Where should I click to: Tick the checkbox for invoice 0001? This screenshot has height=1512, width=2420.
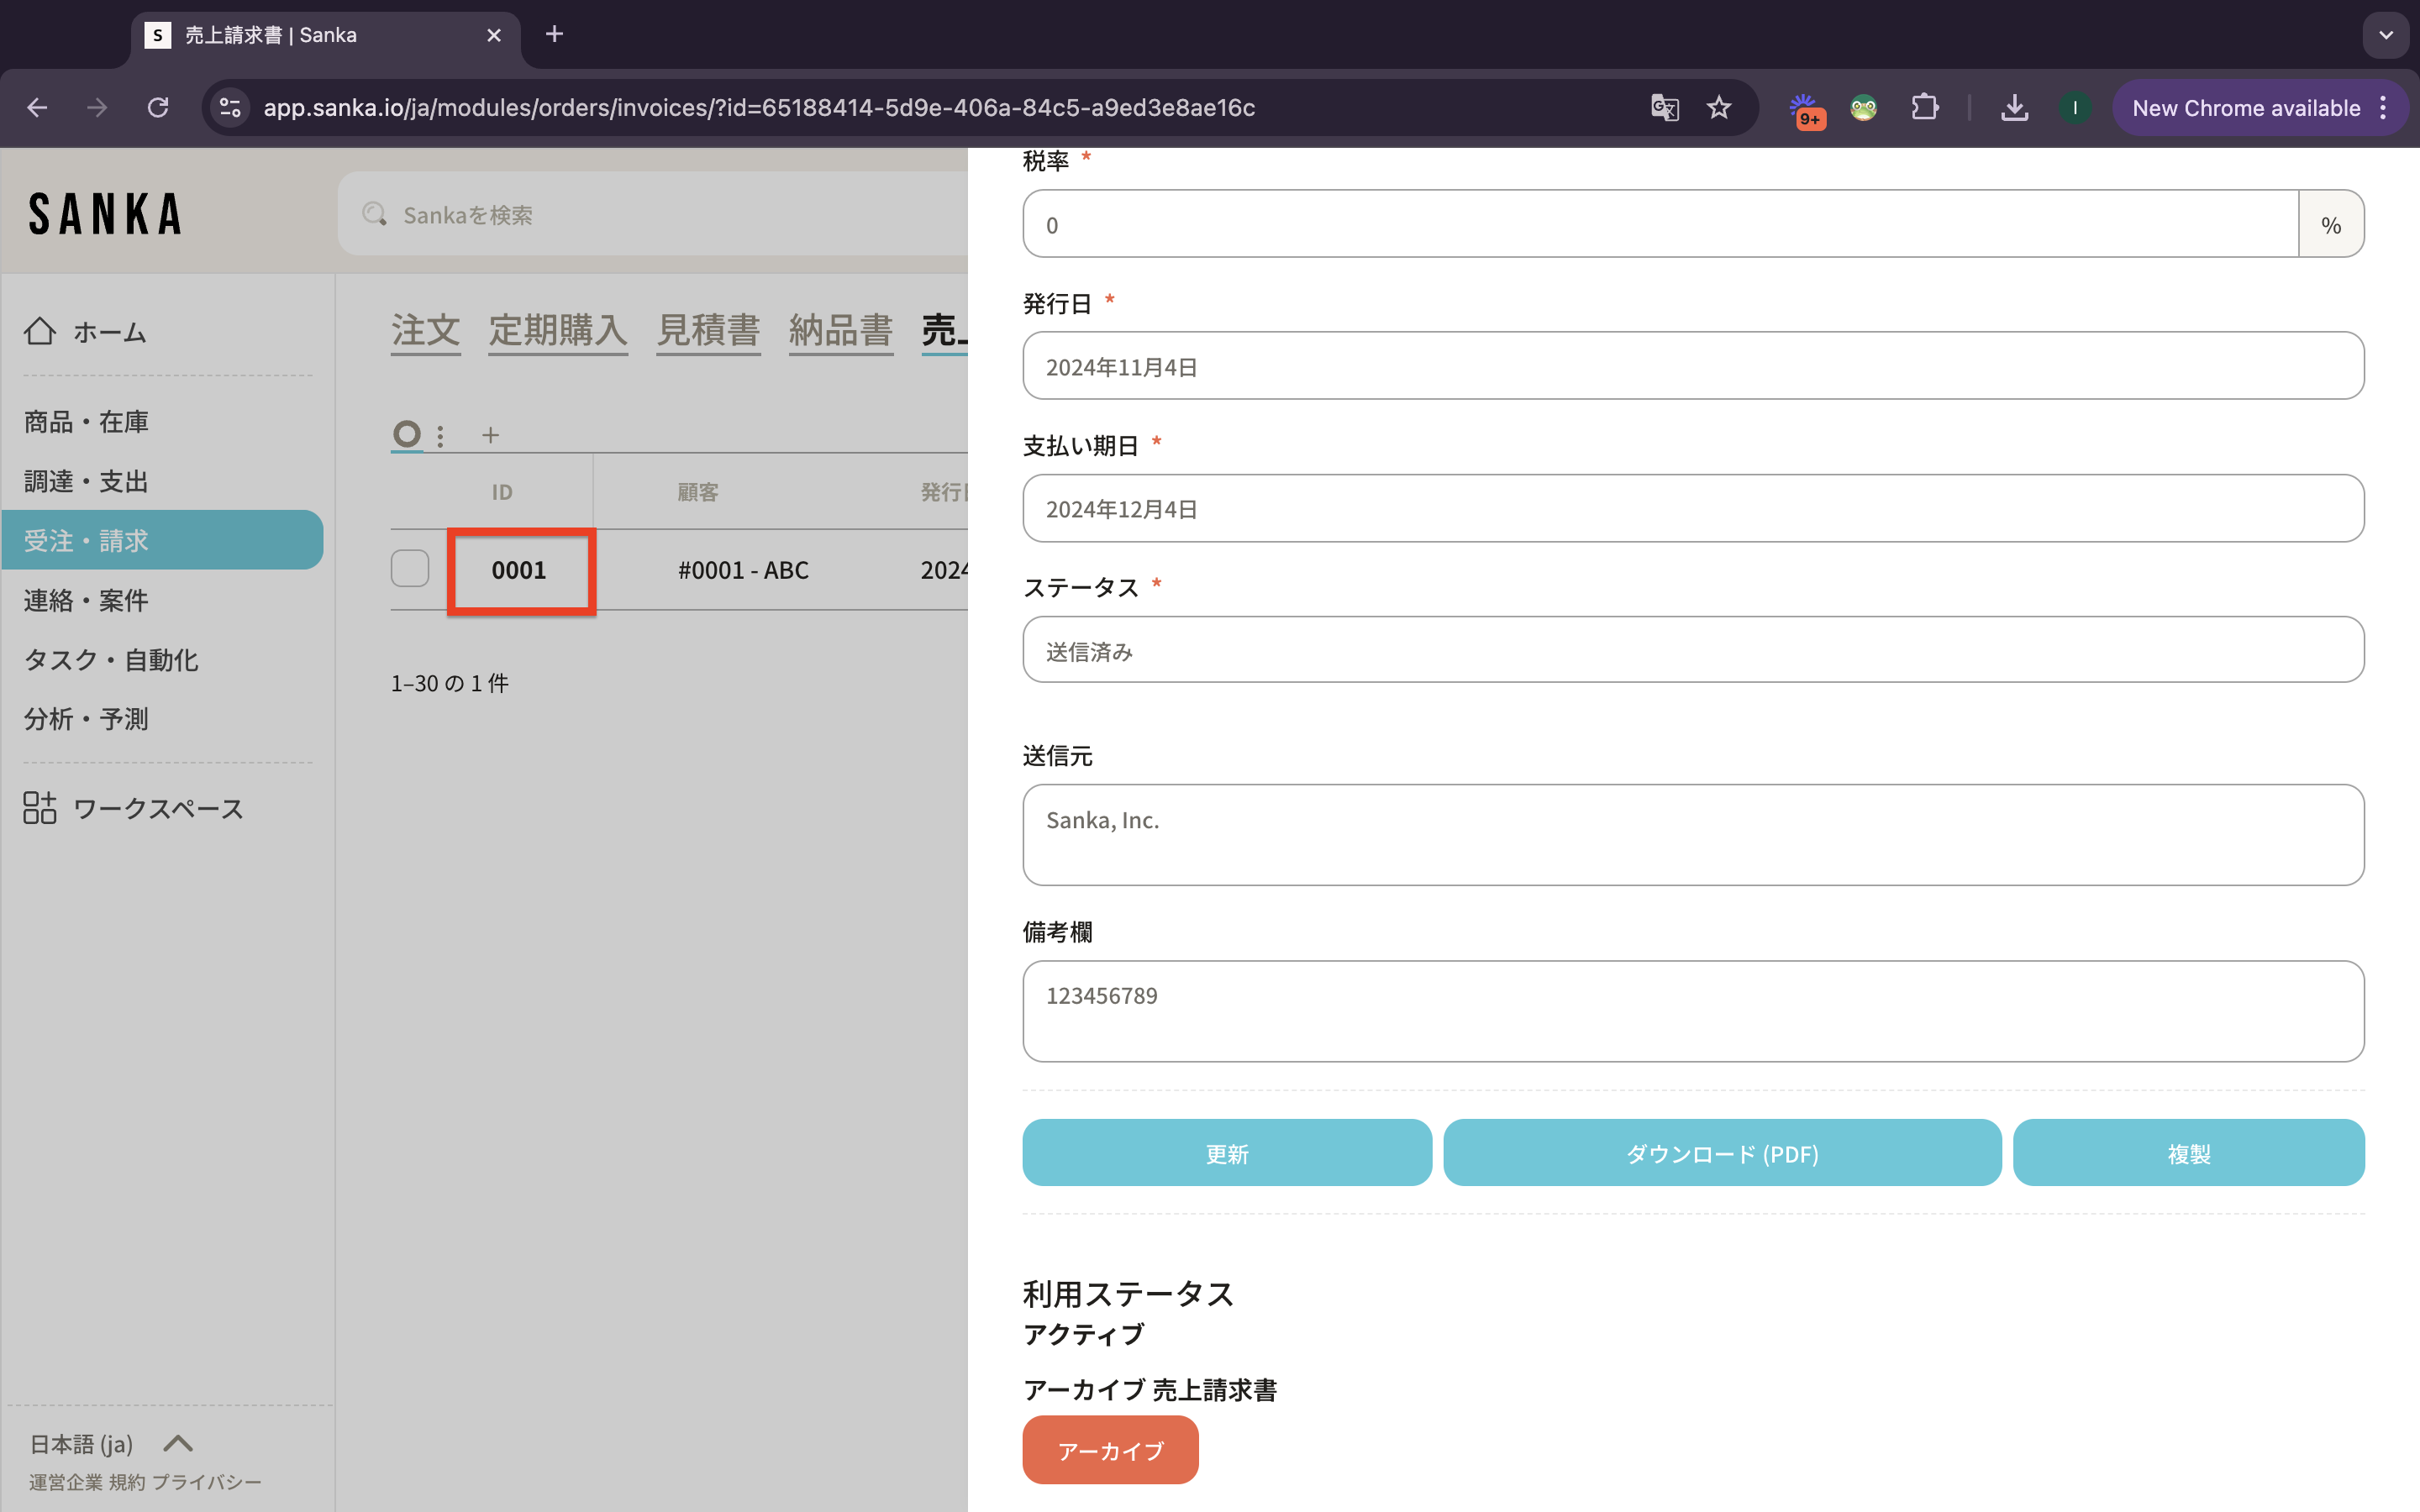(410, 569)
